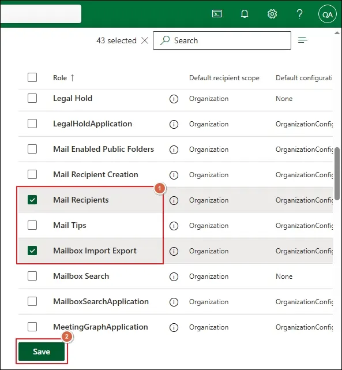Show info for Mailbox Search role
This screenshot has width=342, height=370.
point(174,276)
